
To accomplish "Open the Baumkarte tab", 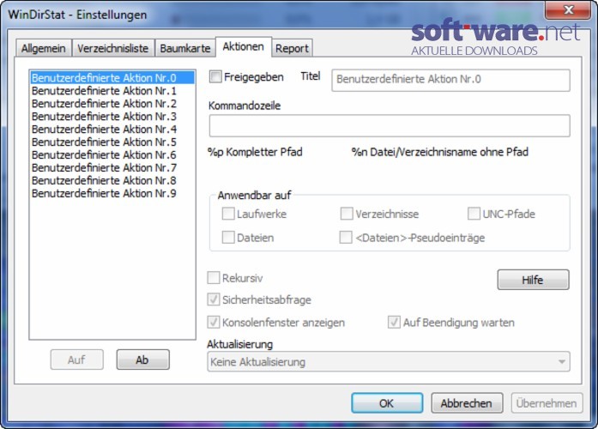I will (185, 48).
